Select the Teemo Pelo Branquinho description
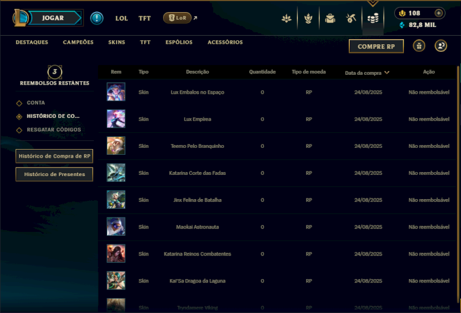Image resolution: width=461 pixels, height=313 pixels. (197, 146)
